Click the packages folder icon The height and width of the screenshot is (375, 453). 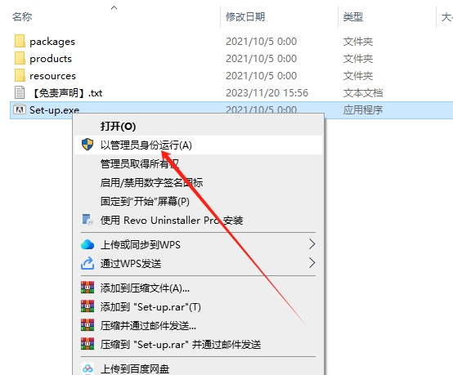[x=20, y=42]
